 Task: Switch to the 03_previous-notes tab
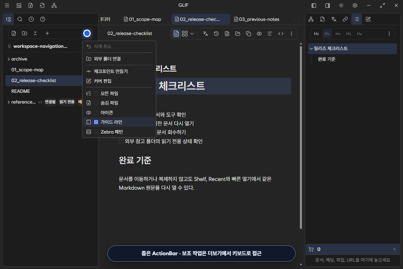click(x=257, y=19)
